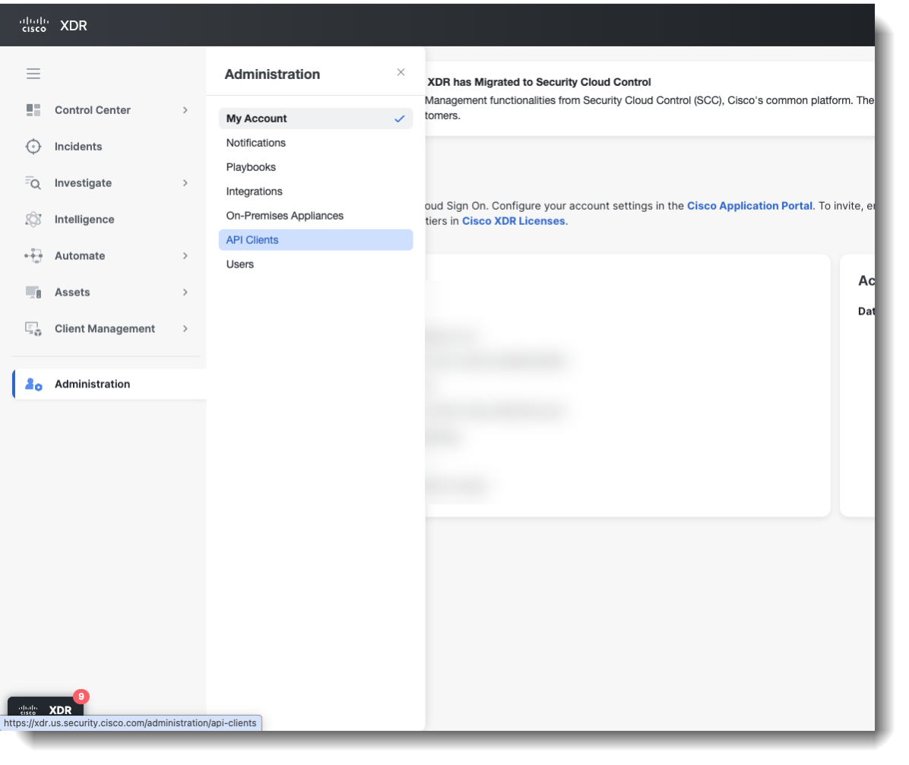Click the Assets devices icon
The width and height of the screenshot is (909, 765).
[x=33, y=292]
